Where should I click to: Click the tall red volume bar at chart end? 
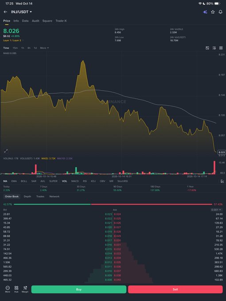(x=214, y=168)
